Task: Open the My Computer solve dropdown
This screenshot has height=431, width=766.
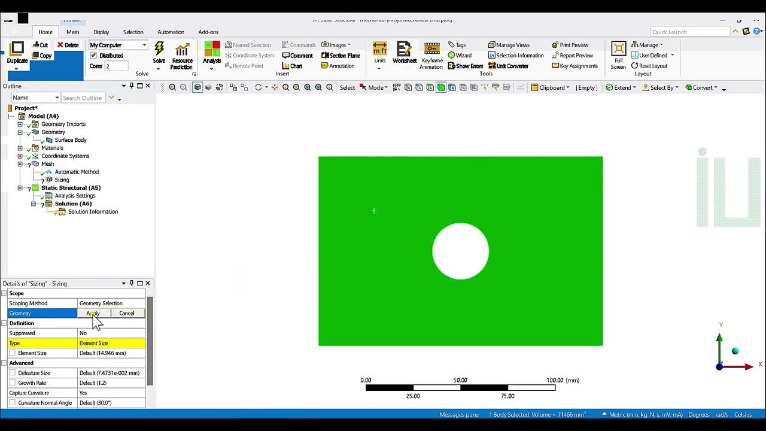Action: click(x=118, y=45)
